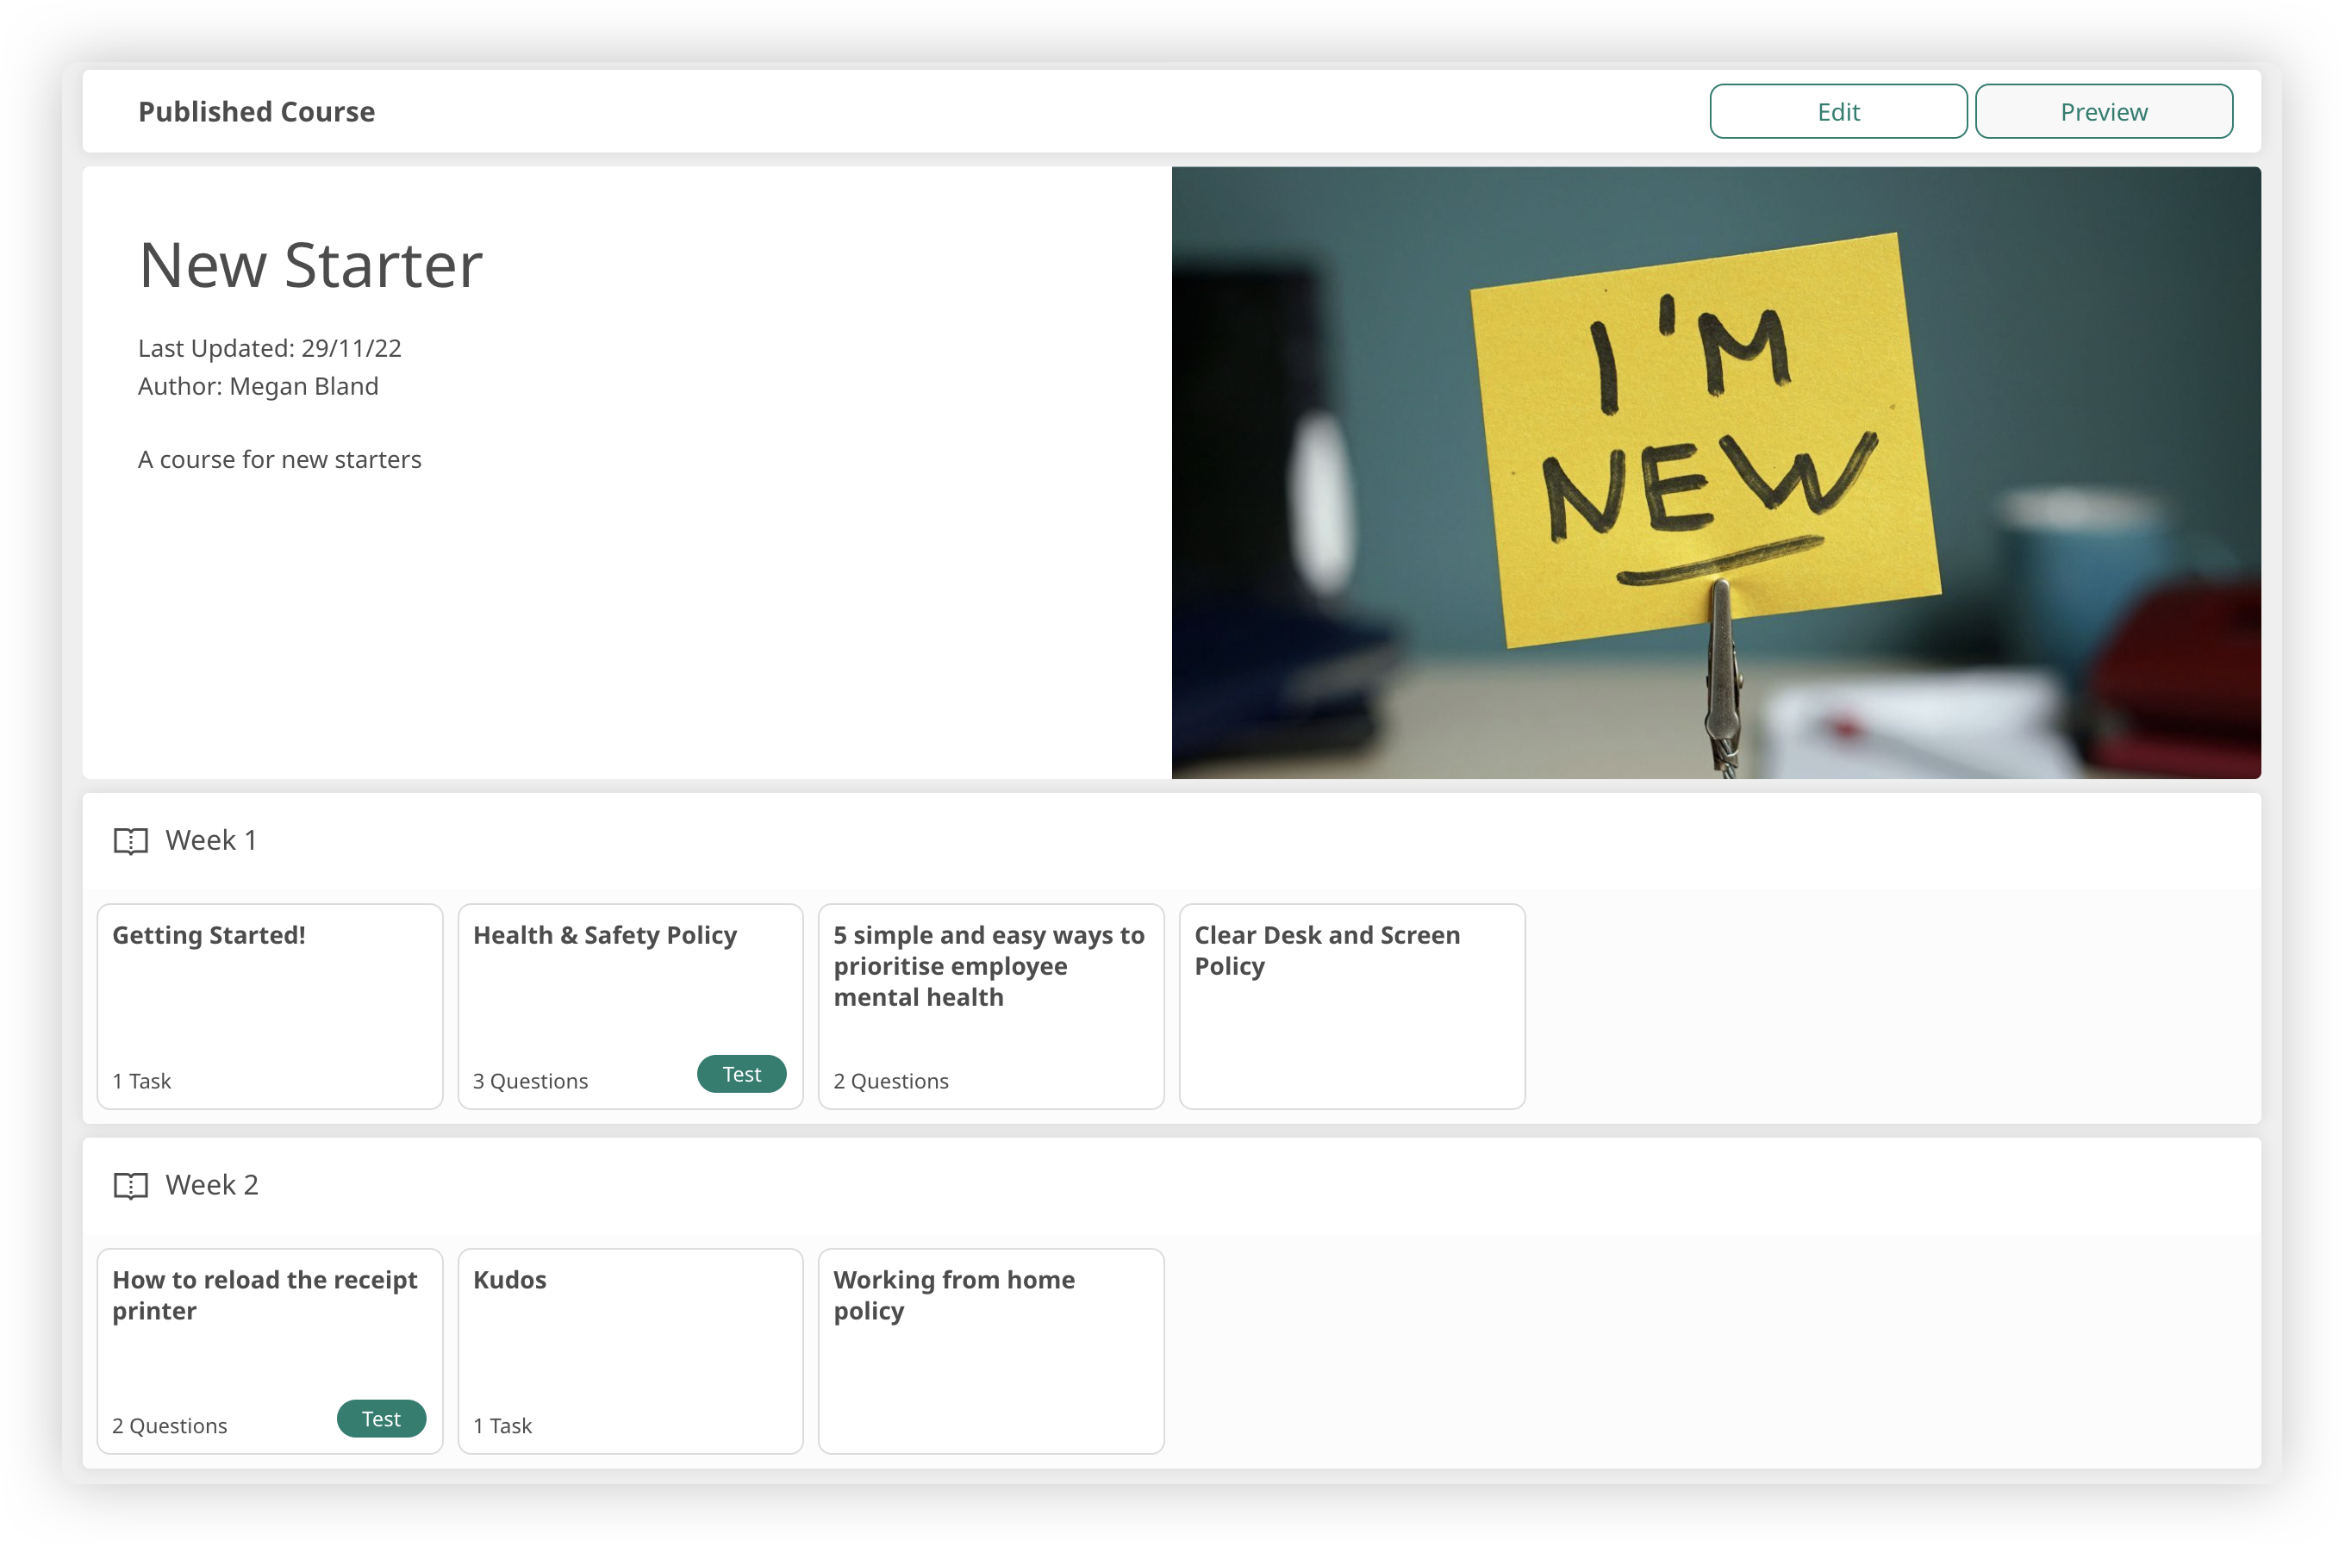Click the 3 Questions label

pyautogui.click(x=530, y=1082)
